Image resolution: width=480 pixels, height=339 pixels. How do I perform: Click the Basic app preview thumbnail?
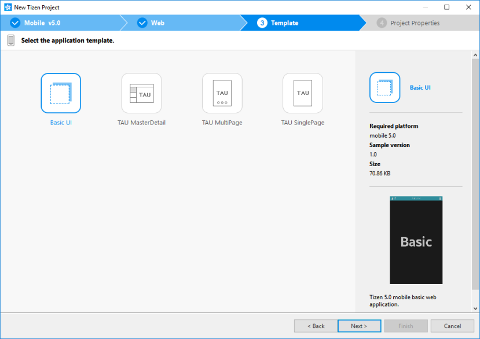tap(416, 240)
